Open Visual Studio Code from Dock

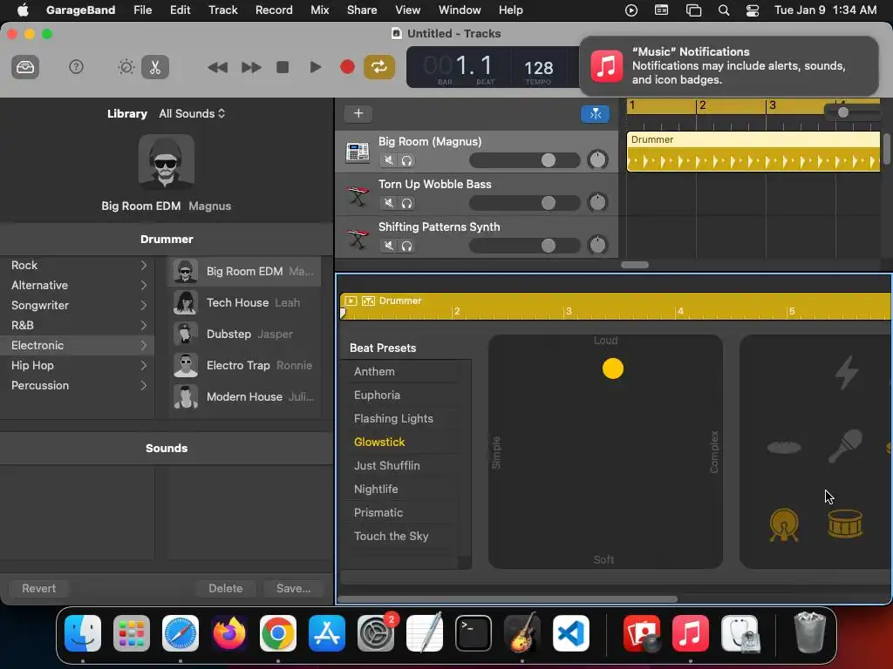pos(570,633)
